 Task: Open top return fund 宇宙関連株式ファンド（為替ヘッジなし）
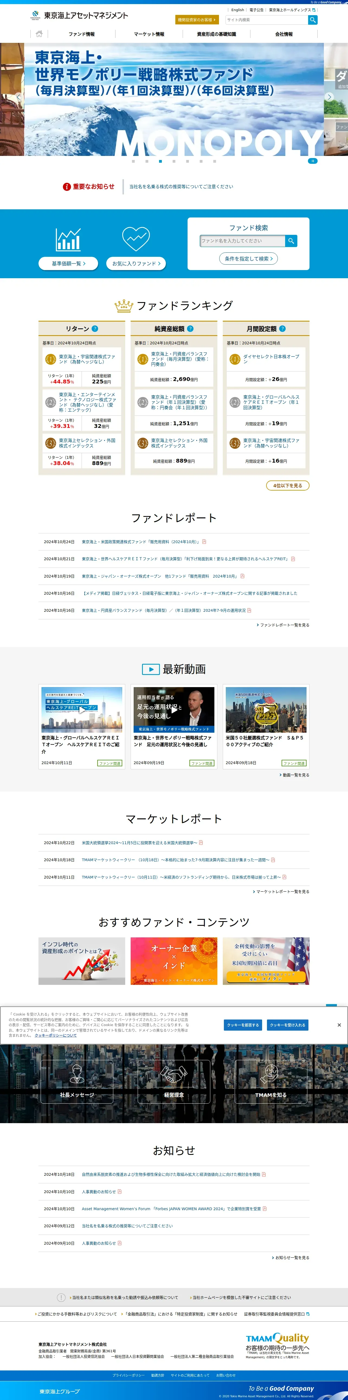[x=88, y=359]
